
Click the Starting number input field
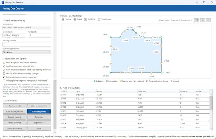point(27,44)
